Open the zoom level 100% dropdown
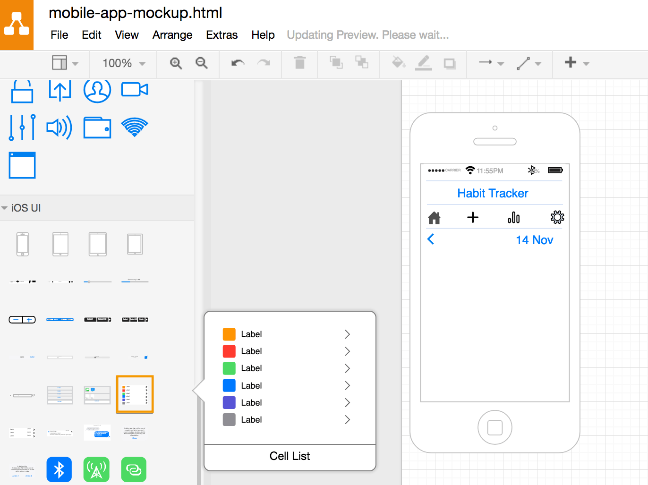The height and width of the screenshot is (485, 648). tap(124, 63)
